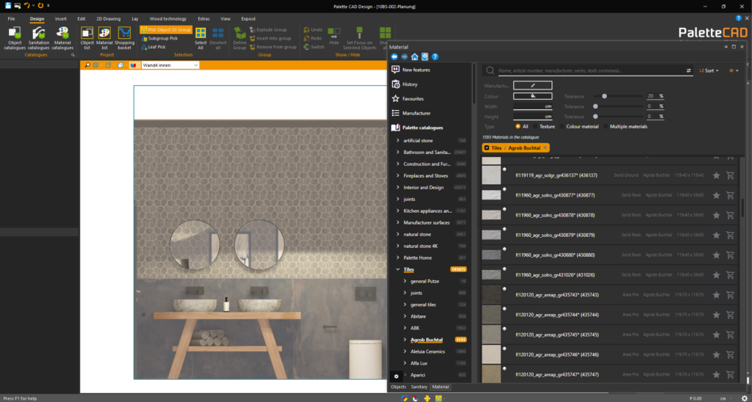This screenshot has width=752, height=402.
Task: Open the Wood technology ribbon tab
Action: tap(166, 18)
